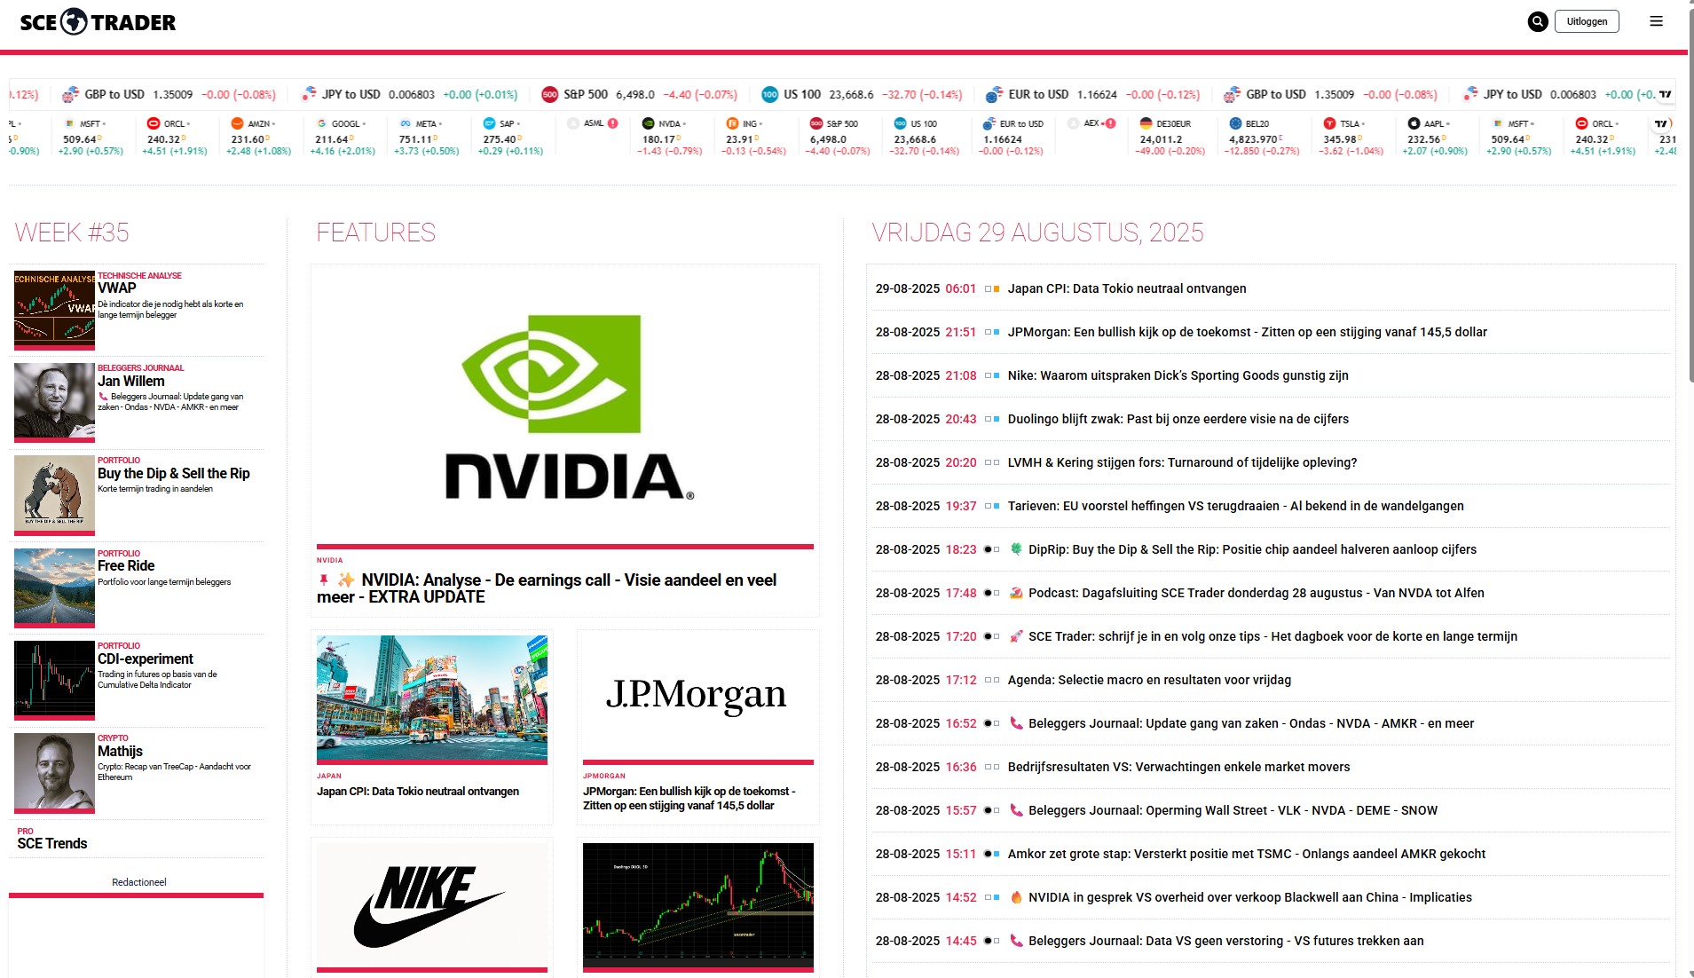The width and height of the screenshot is (1694, 978).
Task: Click the CDI-experiment candlestick thumbnail
Action: pos(54,679)
